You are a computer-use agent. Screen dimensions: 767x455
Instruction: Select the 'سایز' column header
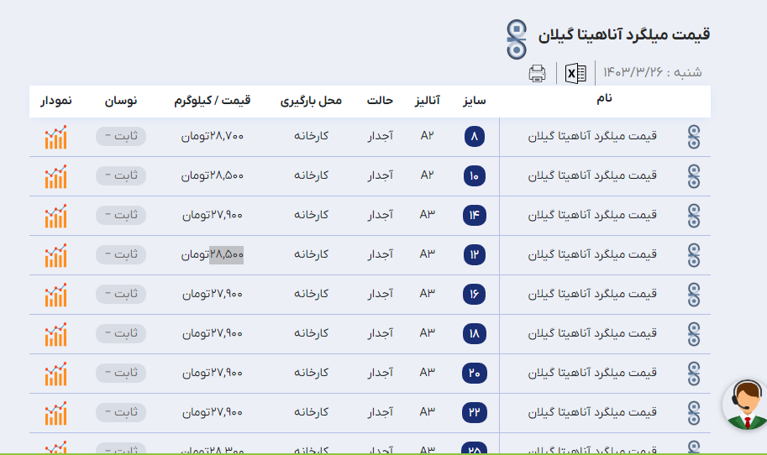coord(475,101)
